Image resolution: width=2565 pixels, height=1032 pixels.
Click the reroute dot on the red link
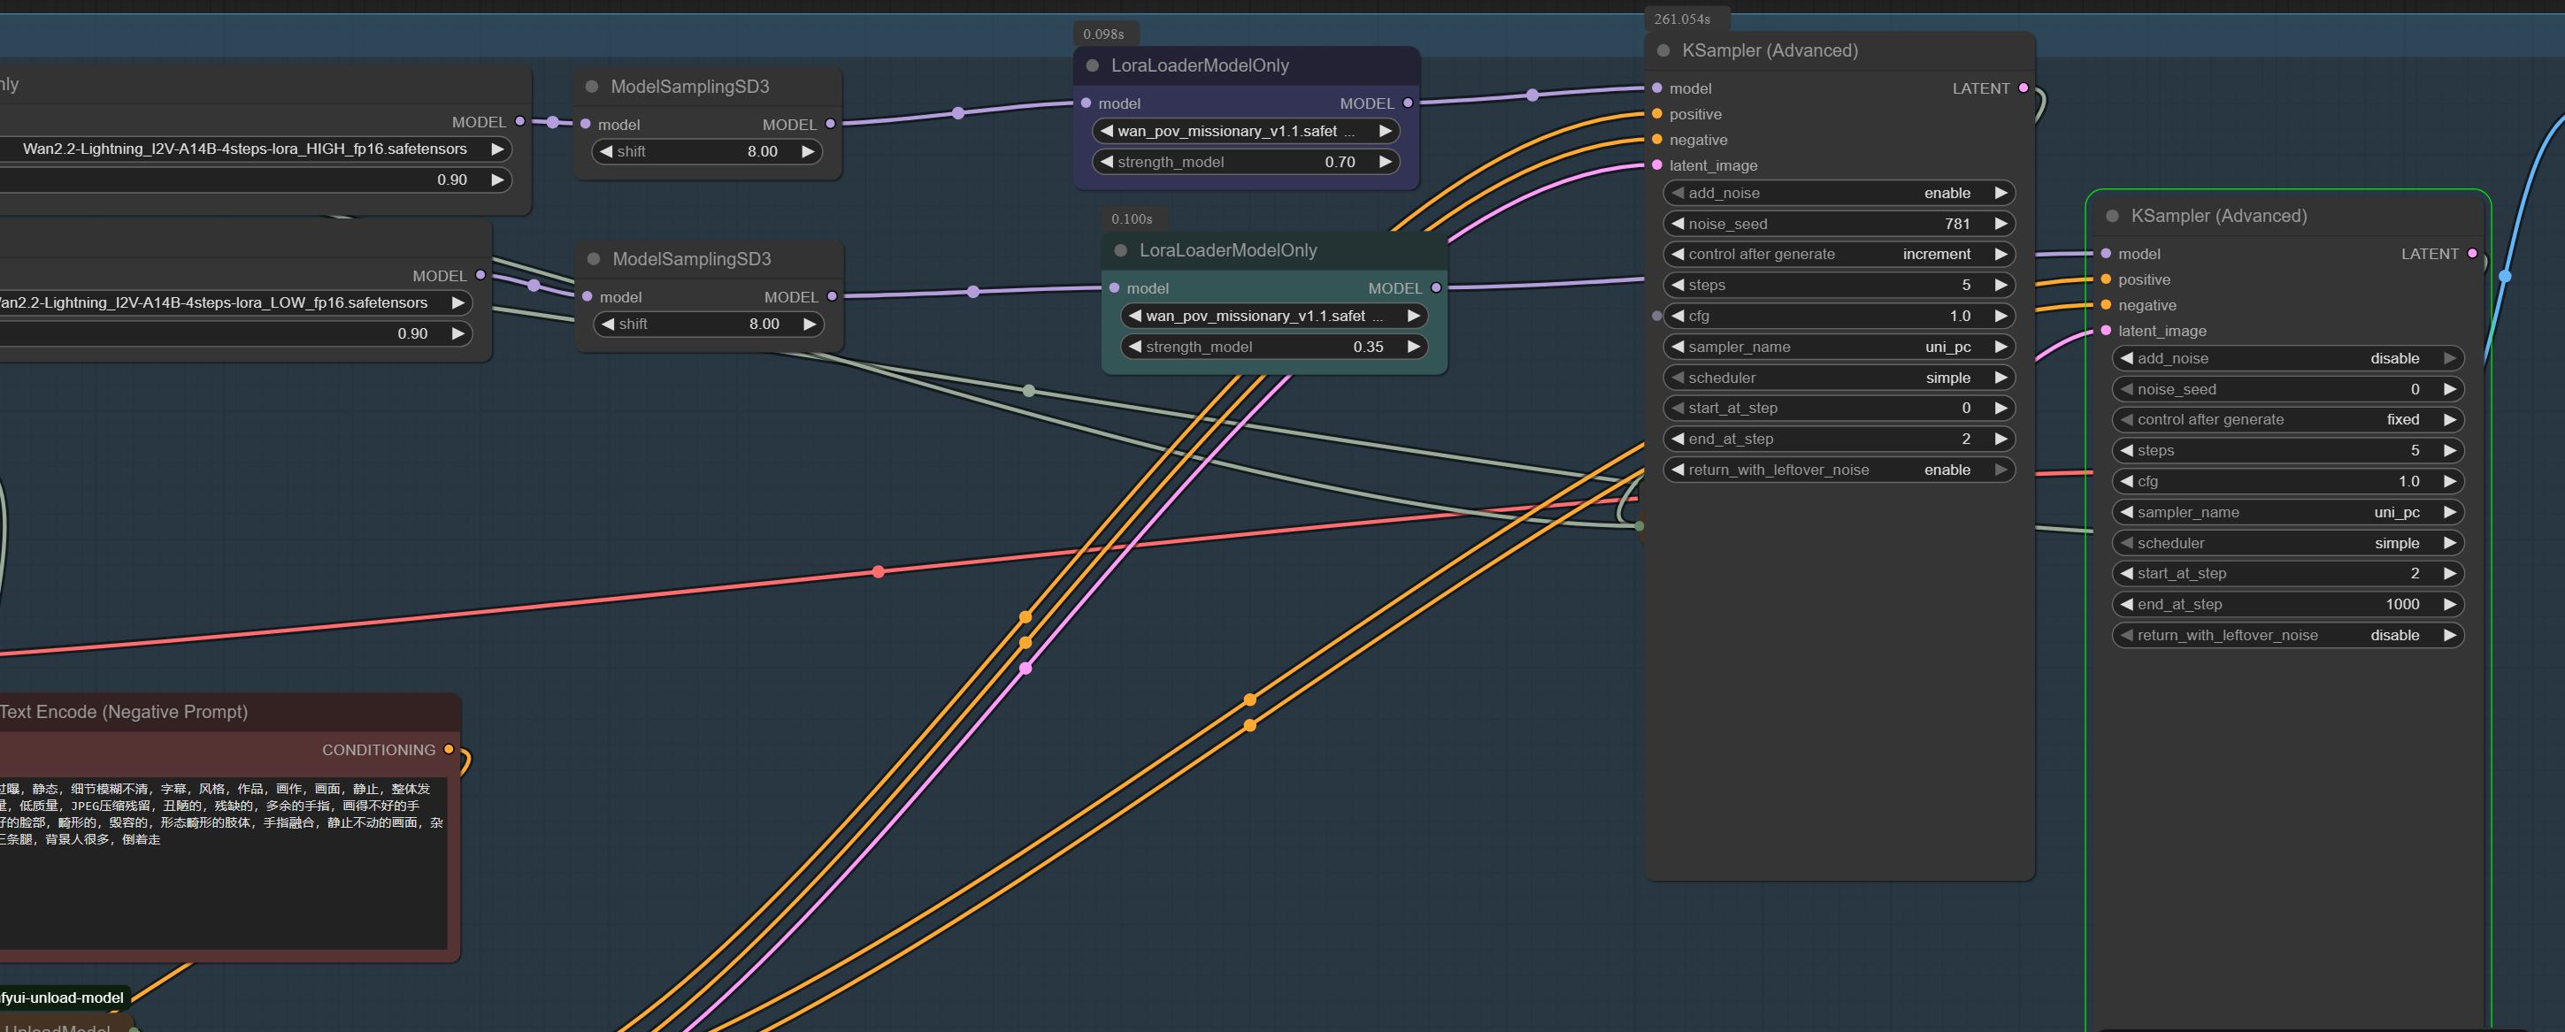[879, 571]
